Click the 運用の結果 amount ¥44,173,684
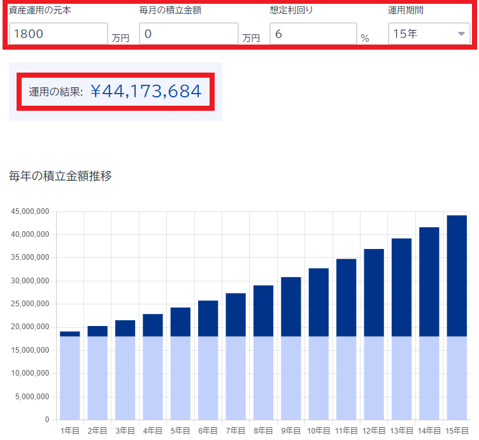This screenshot has height=440, width=479. 146,91
